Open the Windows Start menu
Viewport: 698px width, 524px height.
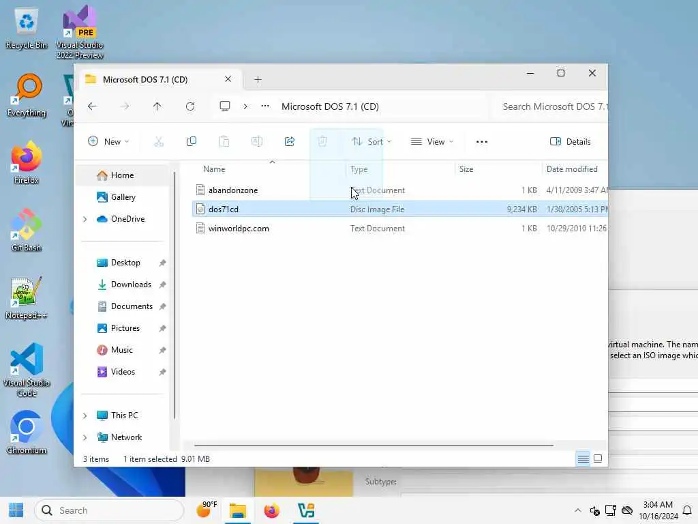[16, 510]
